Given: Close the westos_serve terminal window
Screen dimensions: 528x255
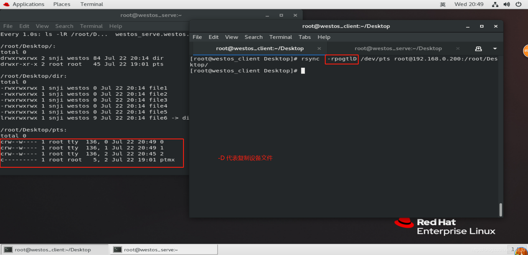Looking at the screenshot, I should 295,15.
